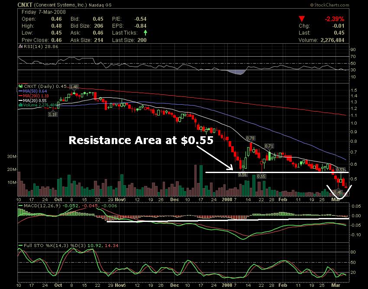Click the -0.10 MACD axis label
Image resolution: width=368 pixels, height=289 pixels.
[x=356, y=235]
